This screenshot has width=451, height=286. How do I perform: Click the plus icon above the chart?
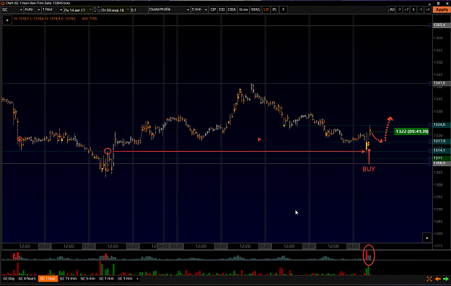tap(7, 20)
